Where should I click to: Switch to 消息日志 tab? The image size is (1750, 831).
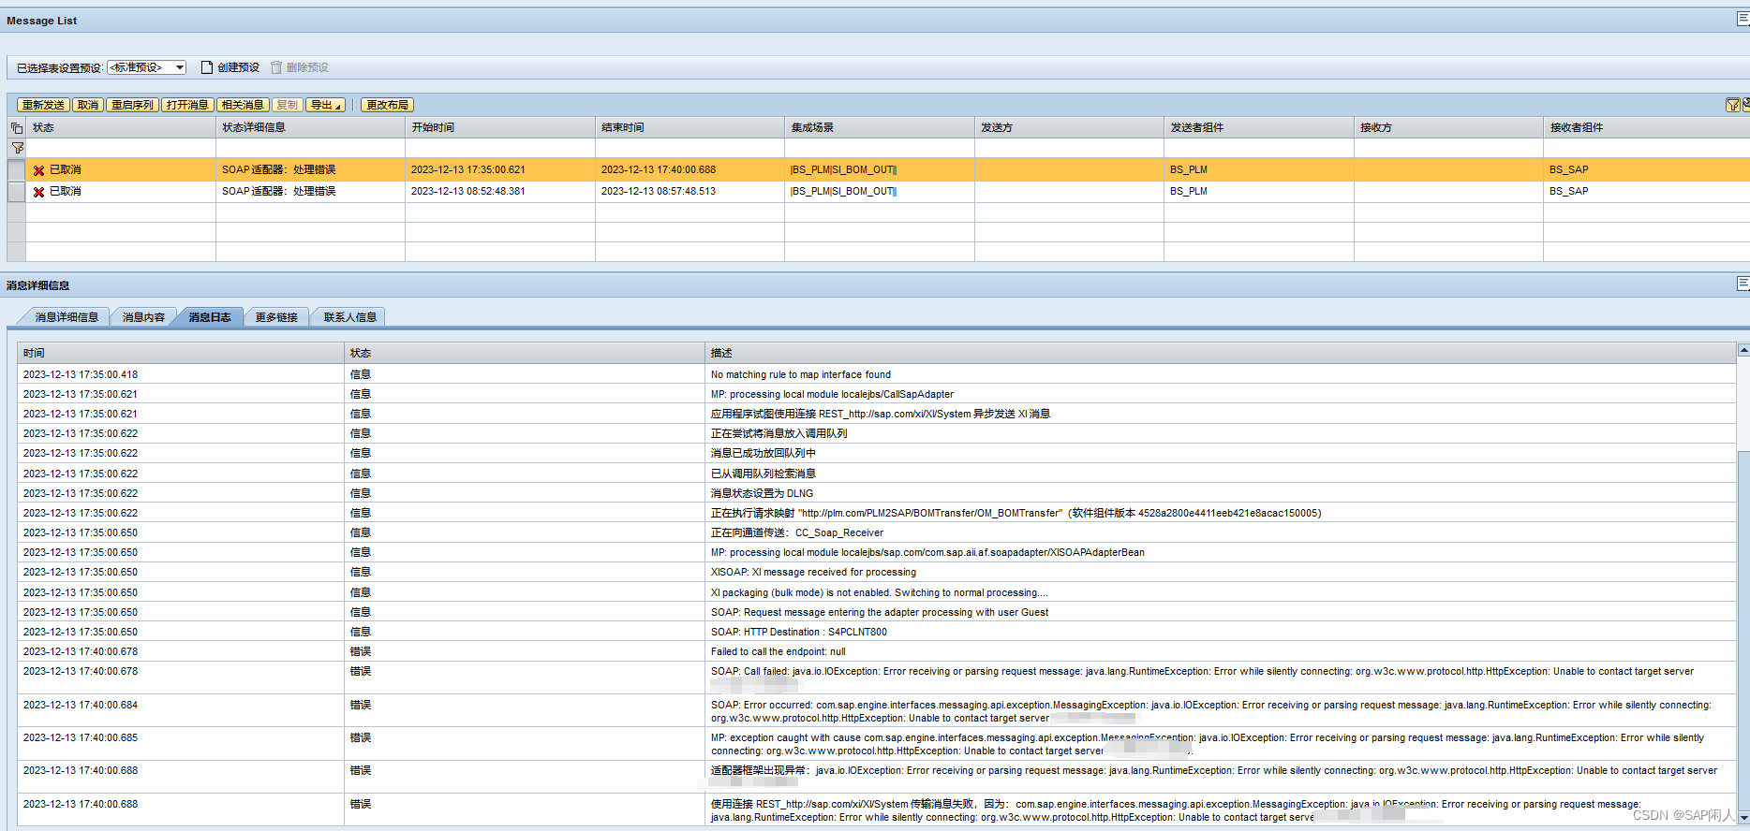pos(210,317)
